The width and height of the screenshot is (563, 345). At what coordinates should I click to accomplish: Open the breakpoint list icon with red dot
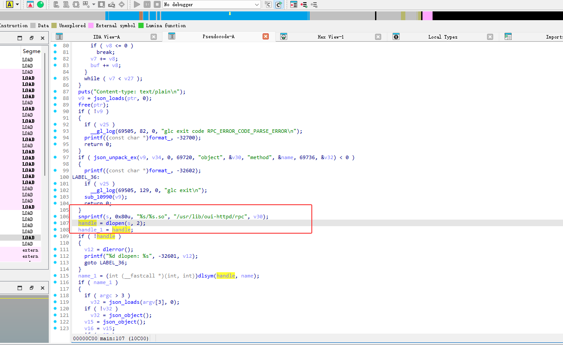click(x=293, y=4)
